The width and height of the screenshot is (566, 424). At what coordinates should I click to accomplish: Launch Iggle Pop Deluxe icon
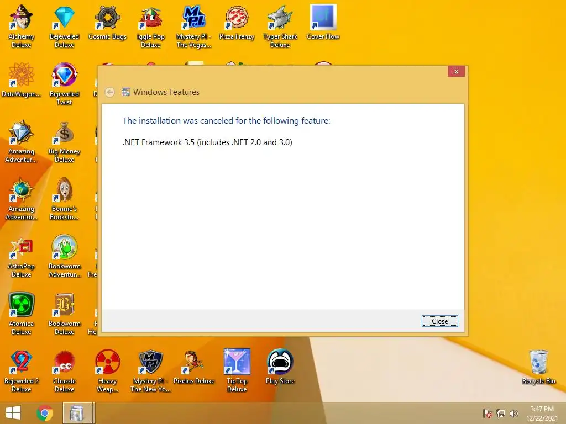(150, 26)
